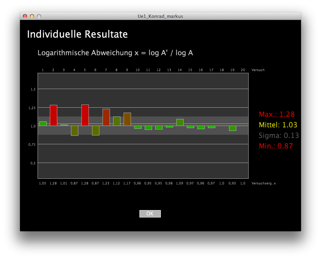The height and width of the screenshot is (259, 321).
Task: Select the olive bar for trial 4
Action: pyautogui.click(x=74, y=131)
